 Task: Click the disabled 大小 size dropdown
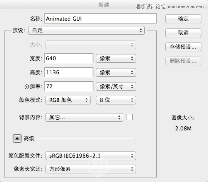point(91,45)
